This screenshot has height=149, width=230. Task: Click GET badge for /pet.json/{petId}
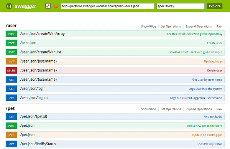point(11,117)
